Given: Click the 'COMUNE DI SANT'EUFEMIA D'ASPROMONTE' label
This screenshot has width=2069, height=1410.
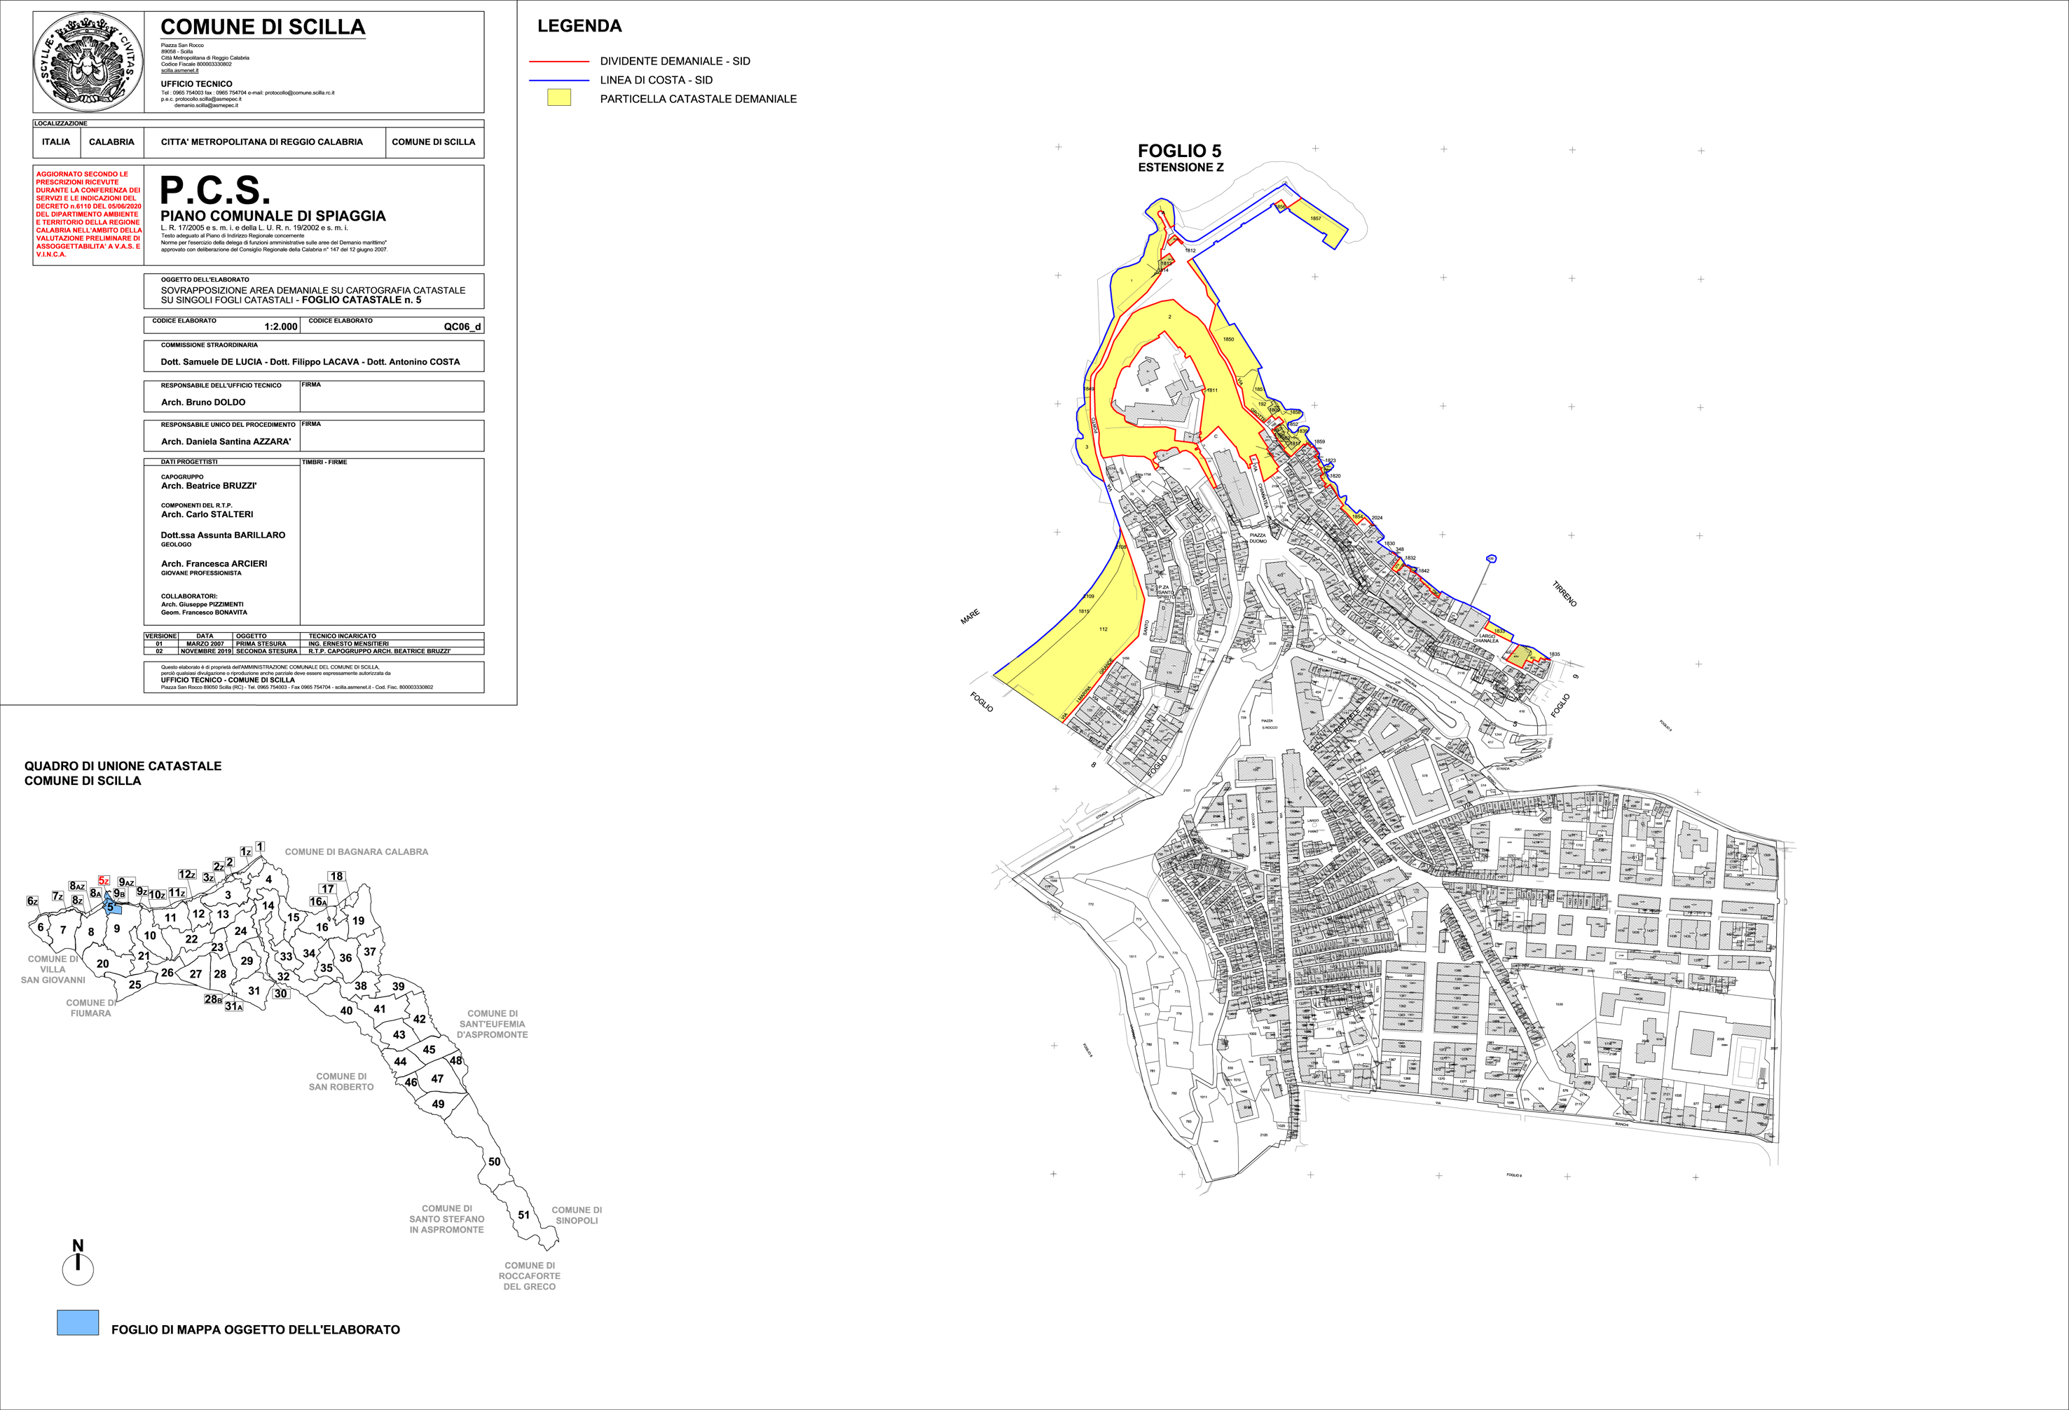Looking at the screenshot, I should tap(493, 1025).
